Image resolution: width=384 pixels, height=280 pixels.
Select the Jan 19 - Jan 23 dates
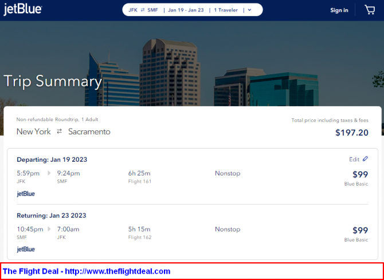pos(186,10)
